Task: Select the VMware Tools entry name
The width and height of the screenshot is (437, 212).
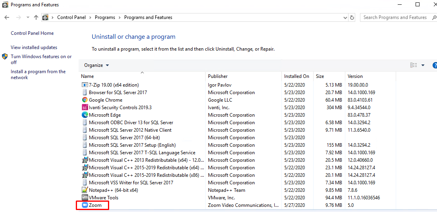Action: click(x=104, y=197)
